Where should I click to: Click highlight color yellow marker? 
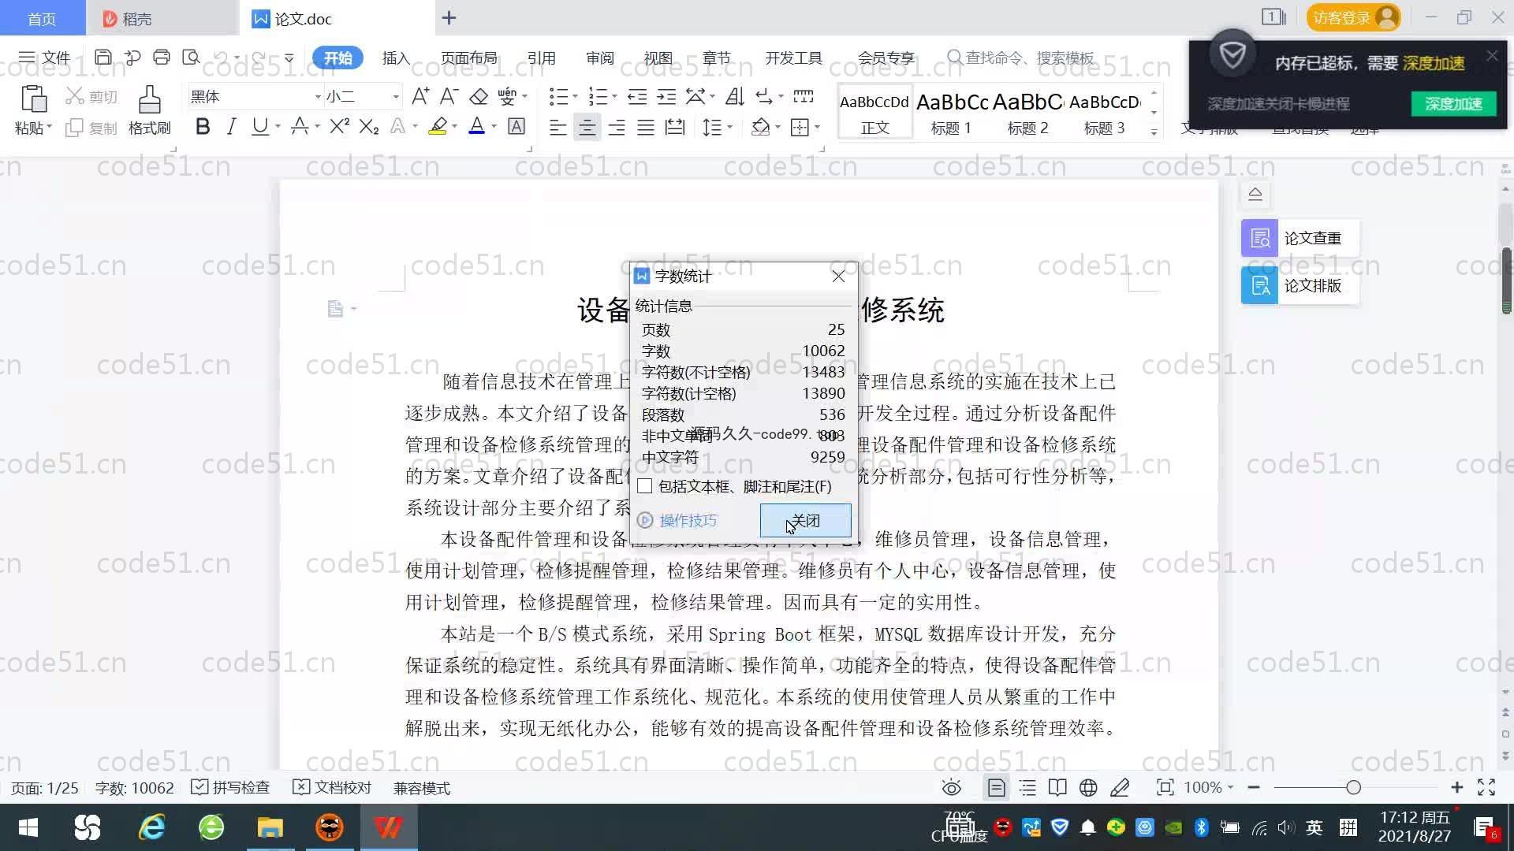coord(438,127)
